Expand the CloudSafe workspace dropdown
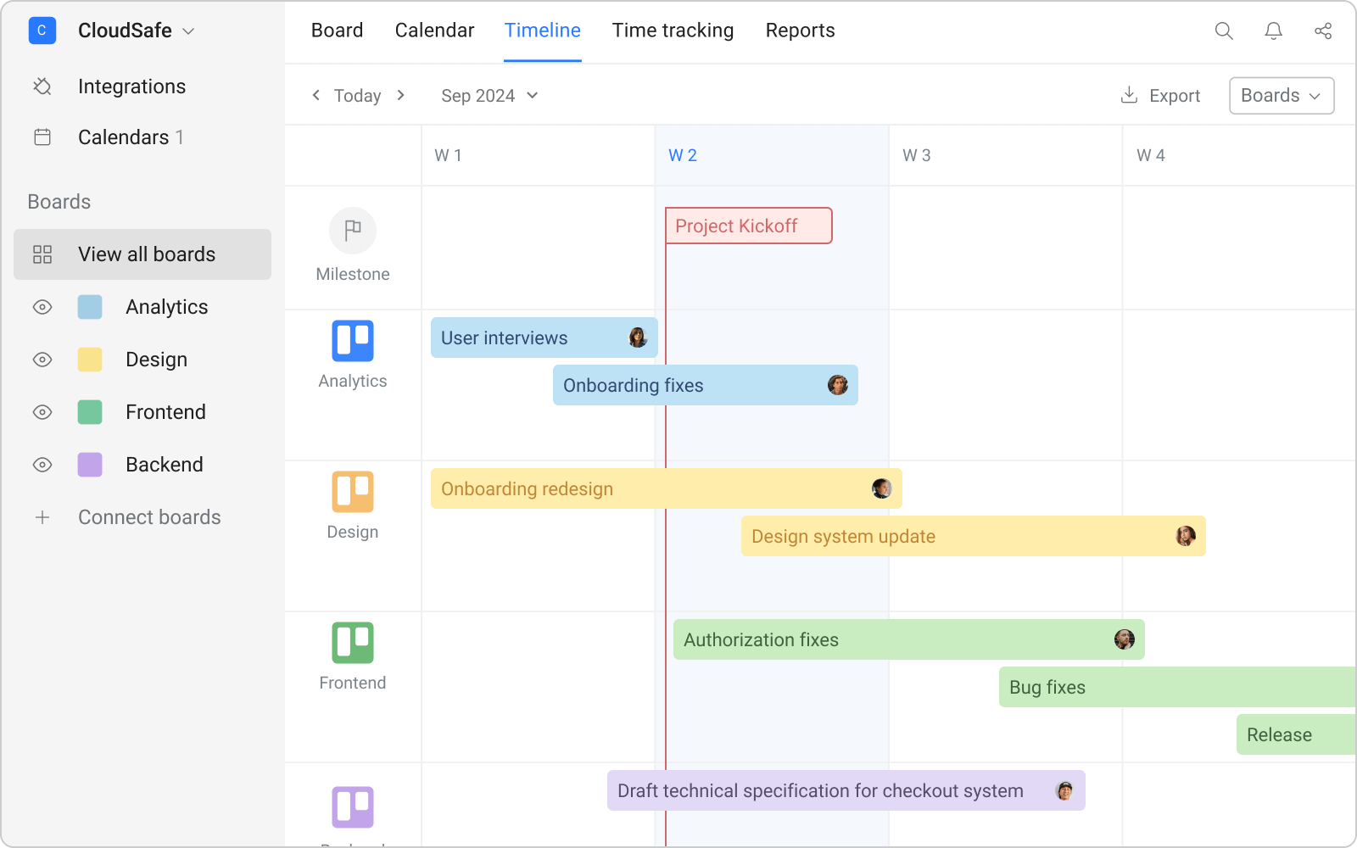The image size is (1357, 848). tap(136, 31)
